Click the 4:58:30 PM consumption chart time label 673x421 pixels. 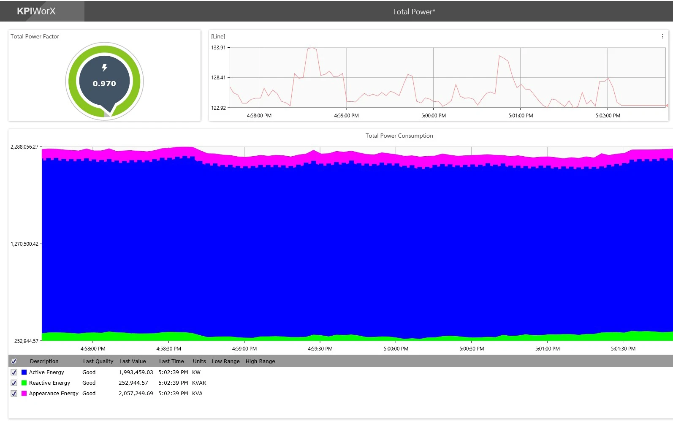tap(168, 349)
